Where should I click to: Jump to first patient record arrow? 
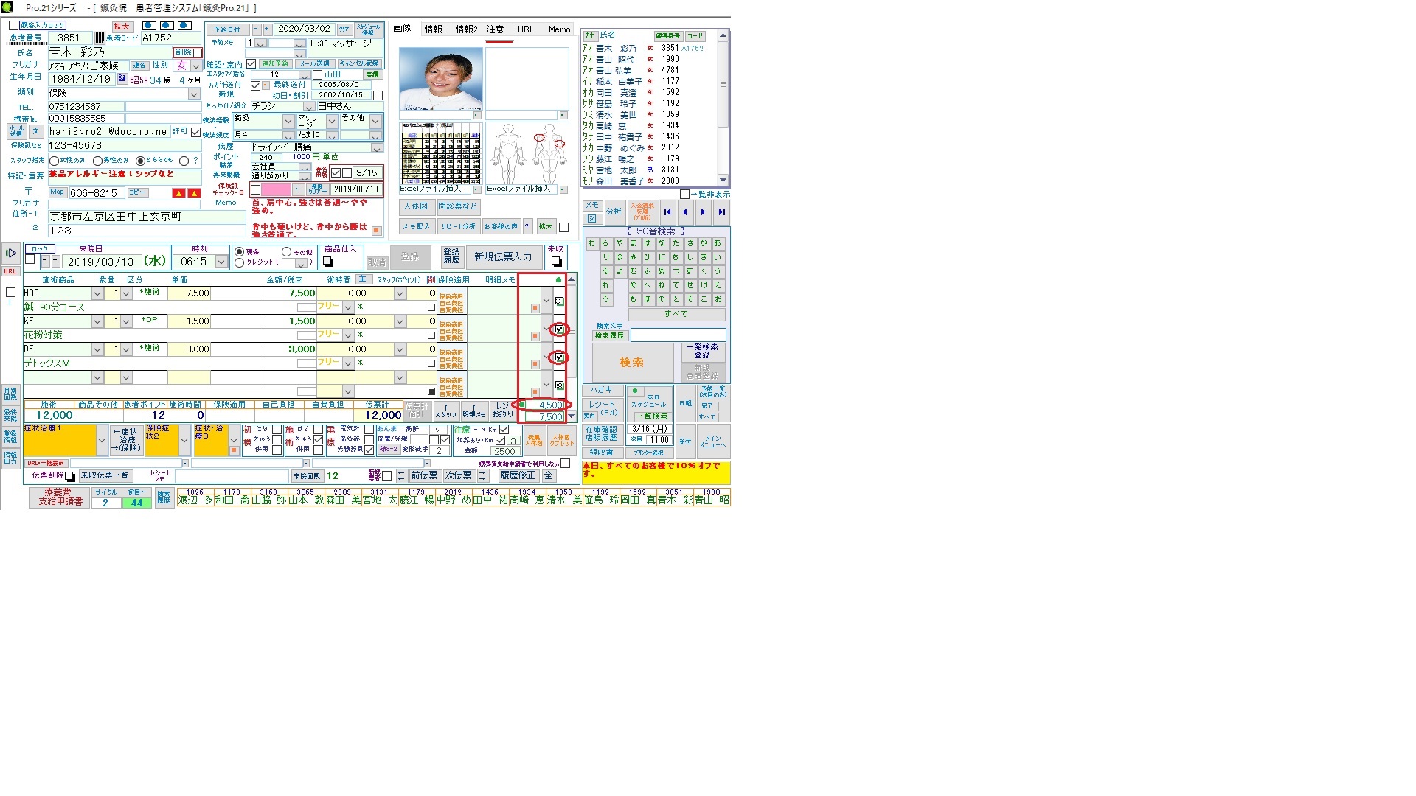(667, 212)
